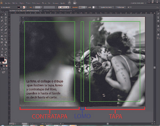Switch to the second document tab

tap(58, 11)
